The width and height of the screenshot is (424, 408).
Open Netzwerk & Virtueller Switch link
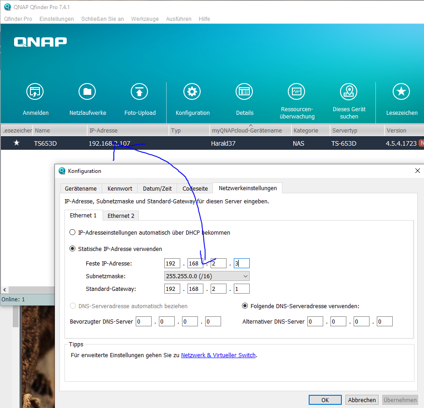pos(218,355)
